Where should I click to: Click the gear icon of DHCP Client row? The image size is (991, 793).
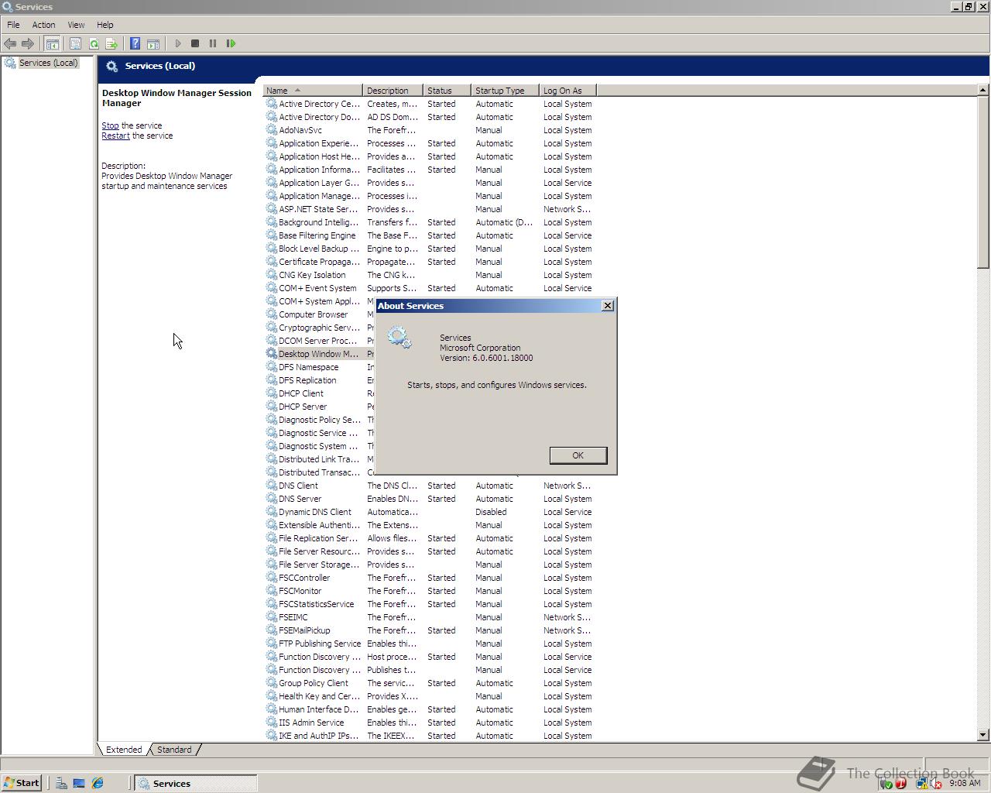272,393
